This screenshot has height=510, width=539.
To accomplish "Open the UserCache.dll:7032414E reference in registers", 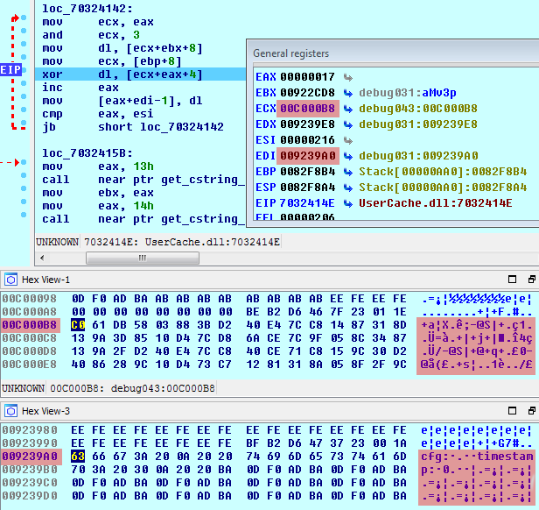I will (436, 203).
